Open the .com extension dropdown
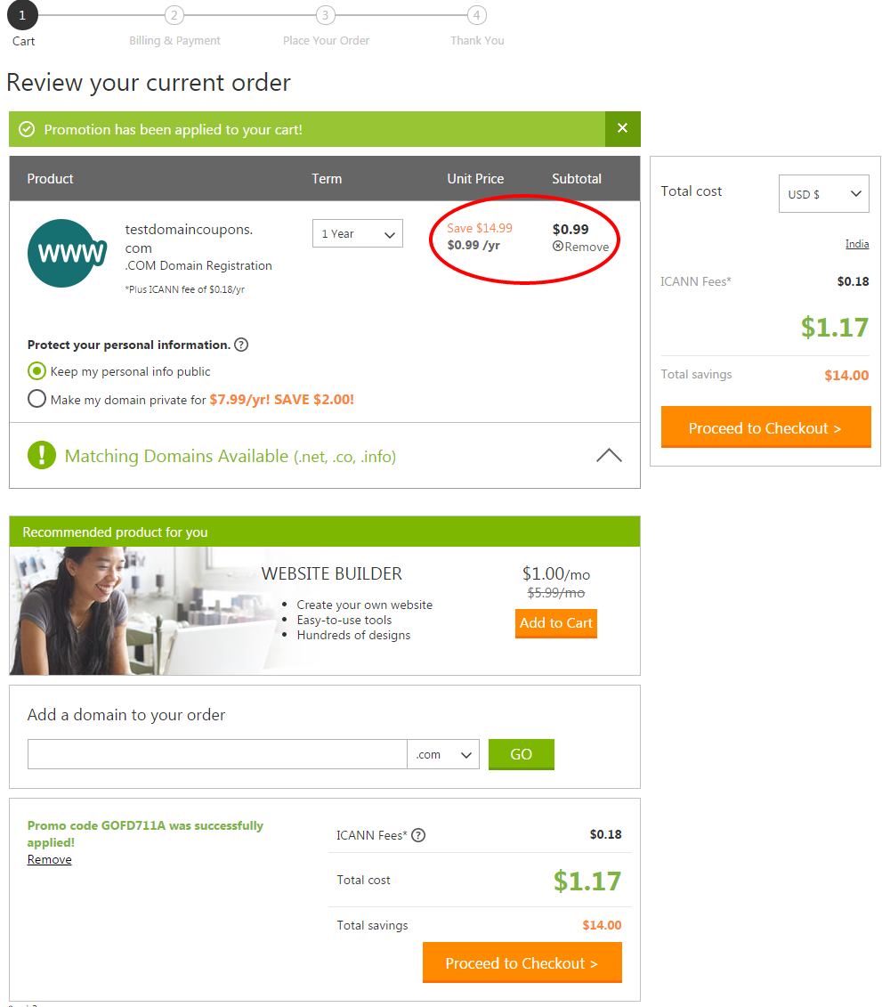 (x=443, y=755)
